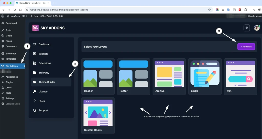Viewport: 262px width, 139px height.
Task: Open the Plugins menu
Action: (x=13, y=82)
